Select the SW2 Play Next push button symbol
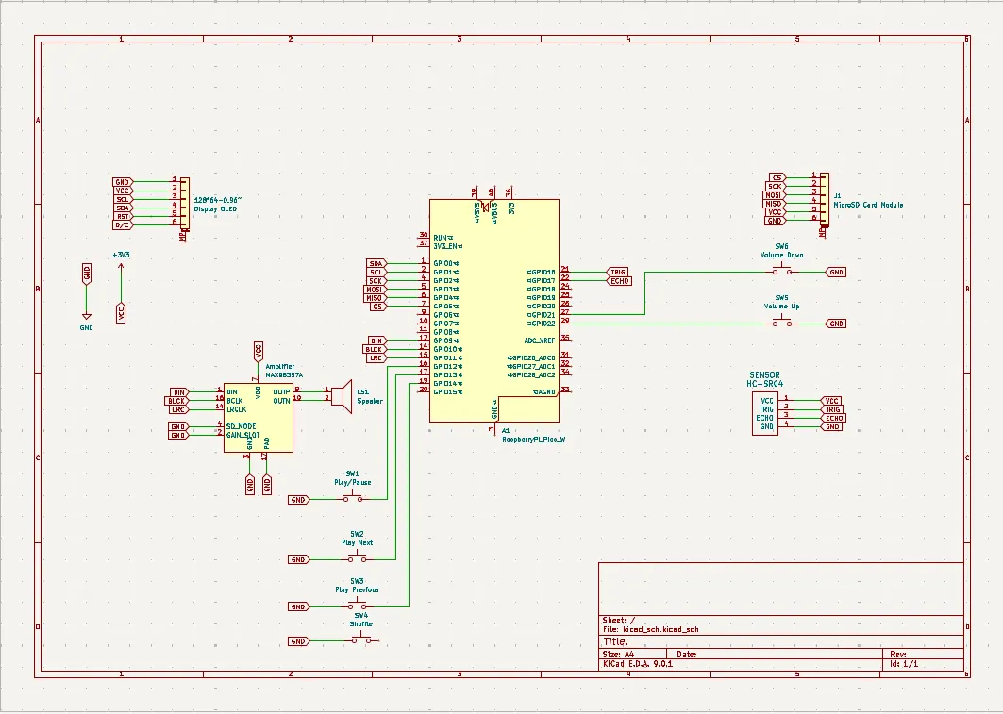The height and width of the screenshot is (714, 1003). [x=357, y=557]
